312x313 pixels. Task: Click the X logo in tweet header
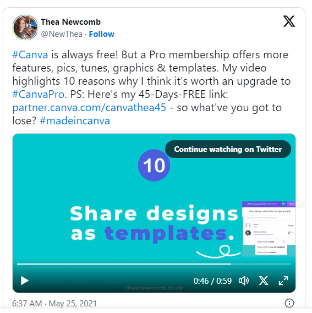[289, 21]
